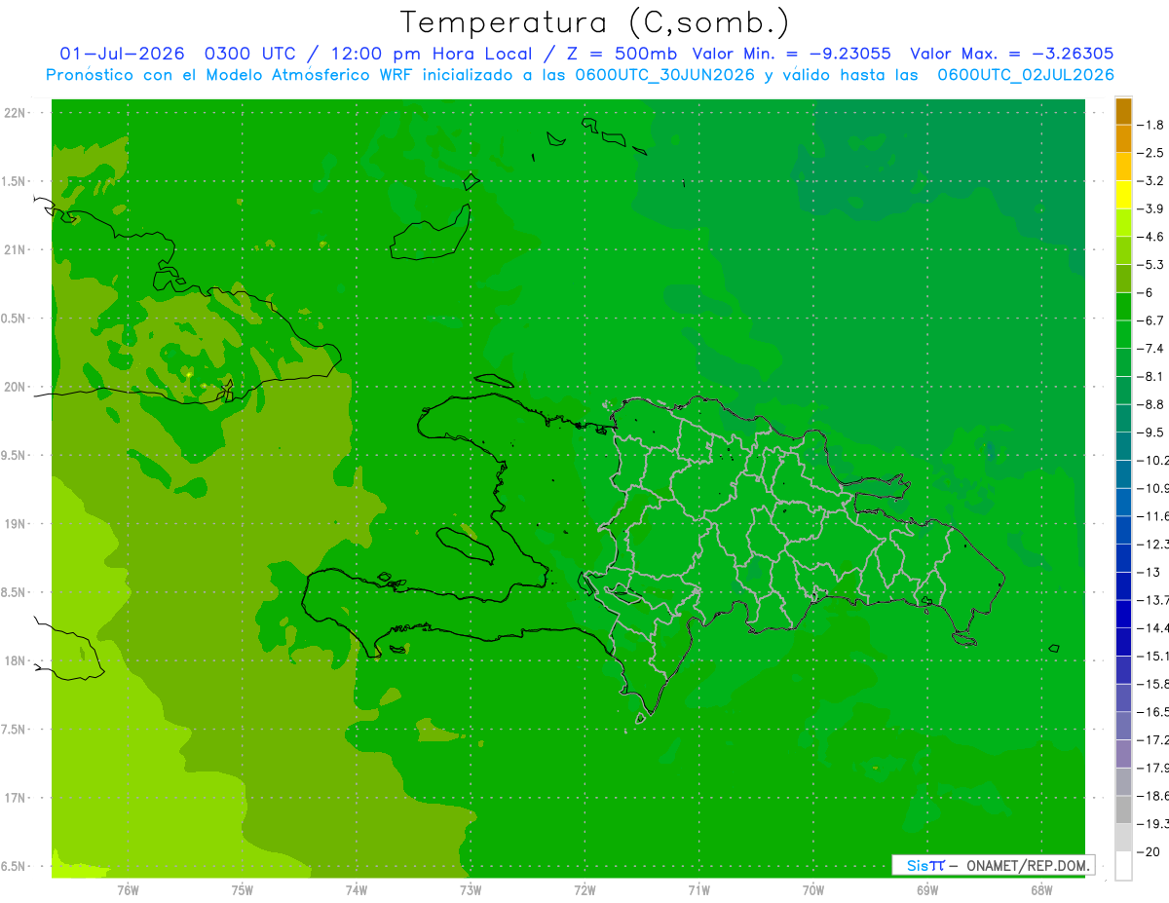Pick the purple swatch between -17.2 and -17.9
The width and height of the screenshot is (1169, 903).
tap(1123, 754)
